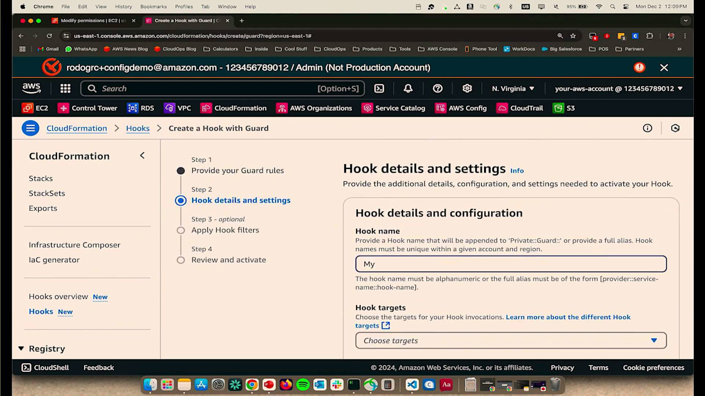The height and width of the screenshot is (396, 705).
Task: Open the VPC shortcut
Action: [x=177, y=108]
